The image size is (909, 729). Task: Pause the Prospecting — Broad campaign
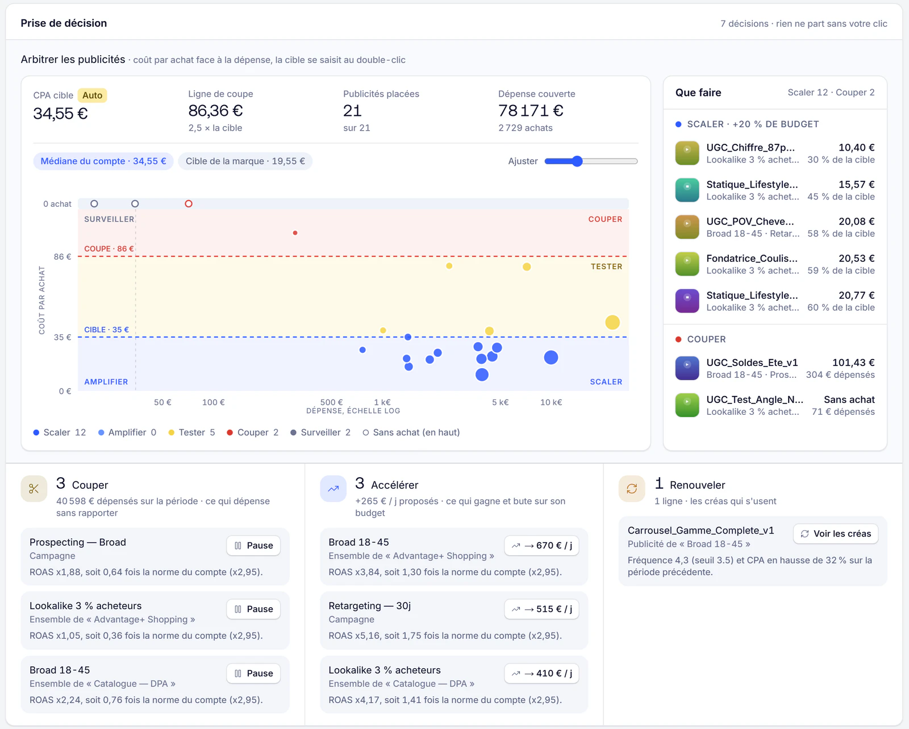click(x=253, y=545)
